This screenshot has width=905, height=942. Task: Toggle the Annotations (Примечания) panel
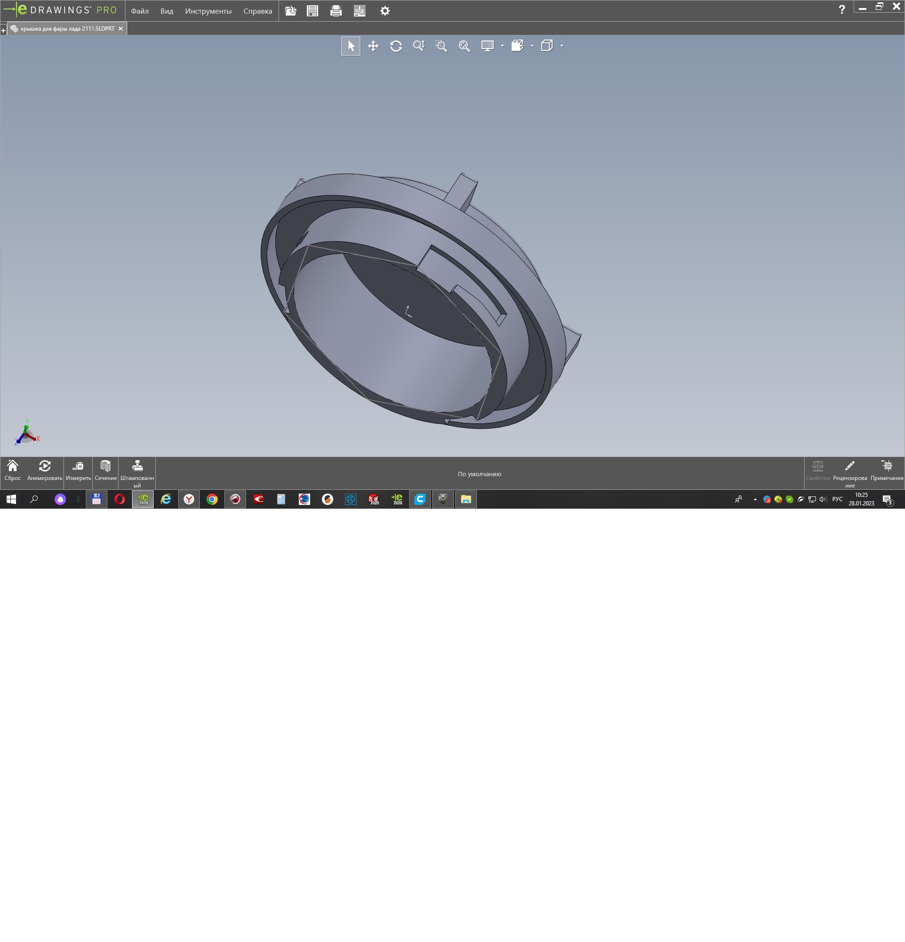(x=886, y=470)
